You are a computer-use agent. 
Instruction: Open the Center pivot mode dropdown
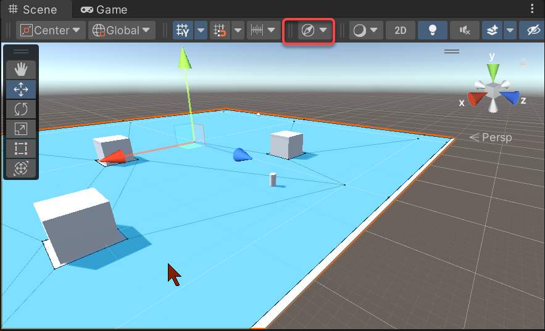tap(51, 30)
